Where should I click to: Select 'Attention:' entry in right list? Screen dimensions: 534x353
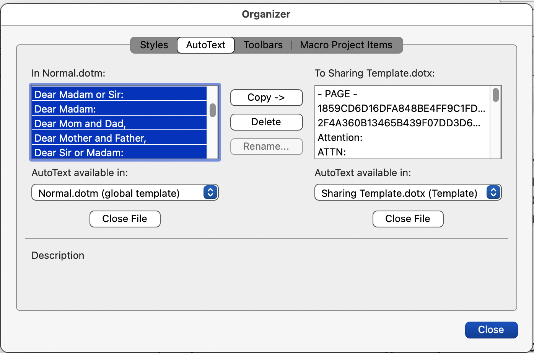(x=402, y=137)
